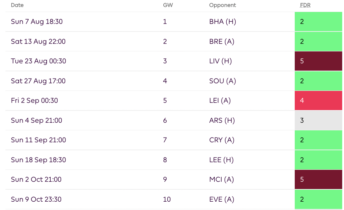344x210 pixels.
Task: Select the EVE (A) opponent entry
Action: [221, 199]
